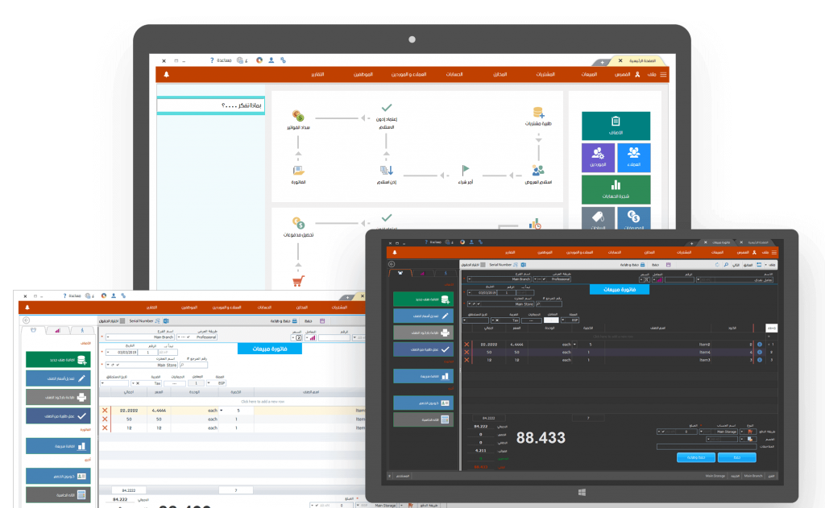Open the المبيعات menu in the laptop window
The image size is (825, 508).
(x=589, y=75)
